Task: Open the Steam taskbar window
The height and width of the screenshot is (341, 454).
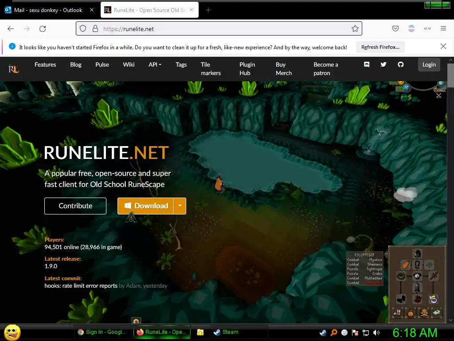Action: click(x=239, y=332)
